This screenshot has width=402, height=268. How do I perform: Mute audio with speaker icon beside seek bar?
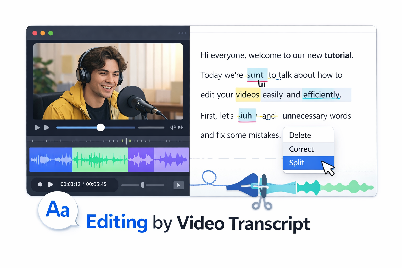pos(173,127)
